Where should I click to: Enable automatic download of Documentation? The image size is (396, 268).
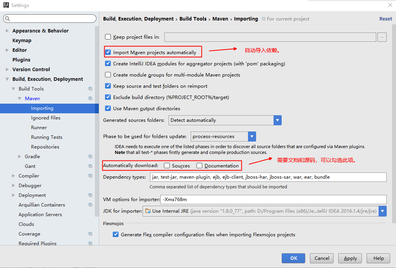pyautogui.click(x=199, y=166)
